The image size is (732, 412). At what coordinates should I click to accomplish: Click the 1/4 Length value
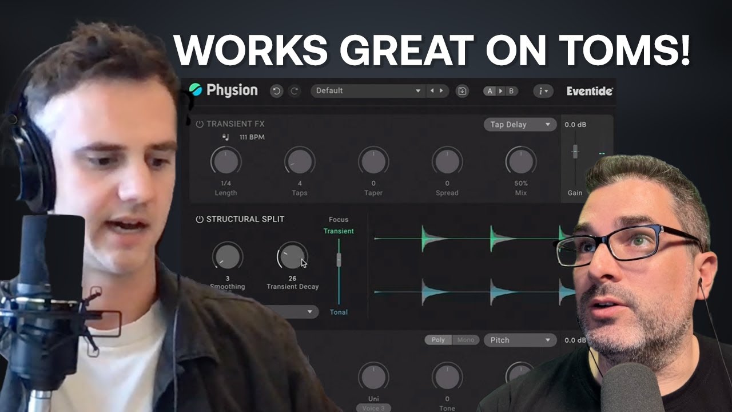tap(226, 184)
